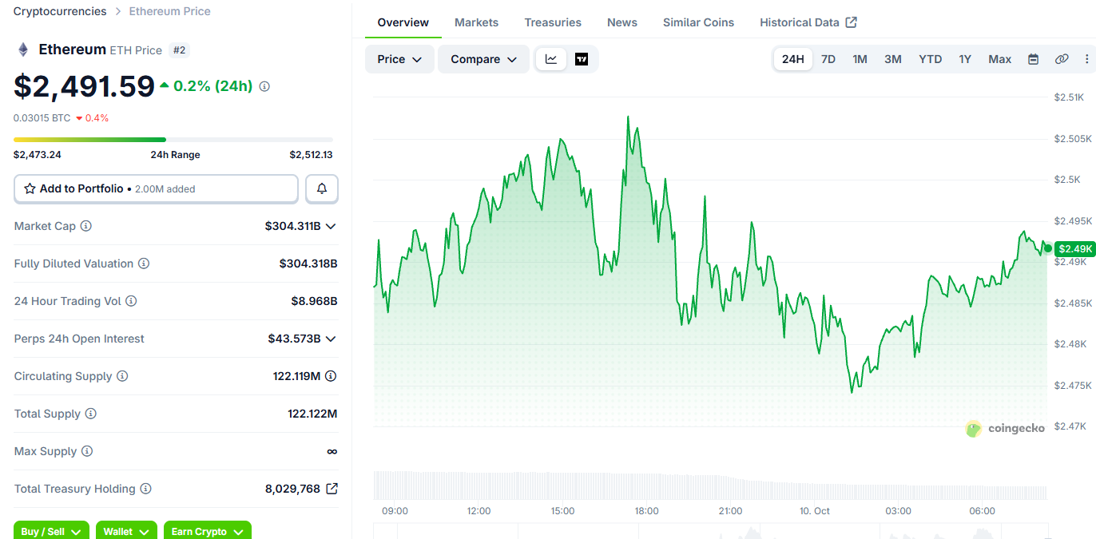Image resolution: width=1096 pixels, height=539 pixels.
Task: Switch to TradingView chart icon
Action: (582, 59)
